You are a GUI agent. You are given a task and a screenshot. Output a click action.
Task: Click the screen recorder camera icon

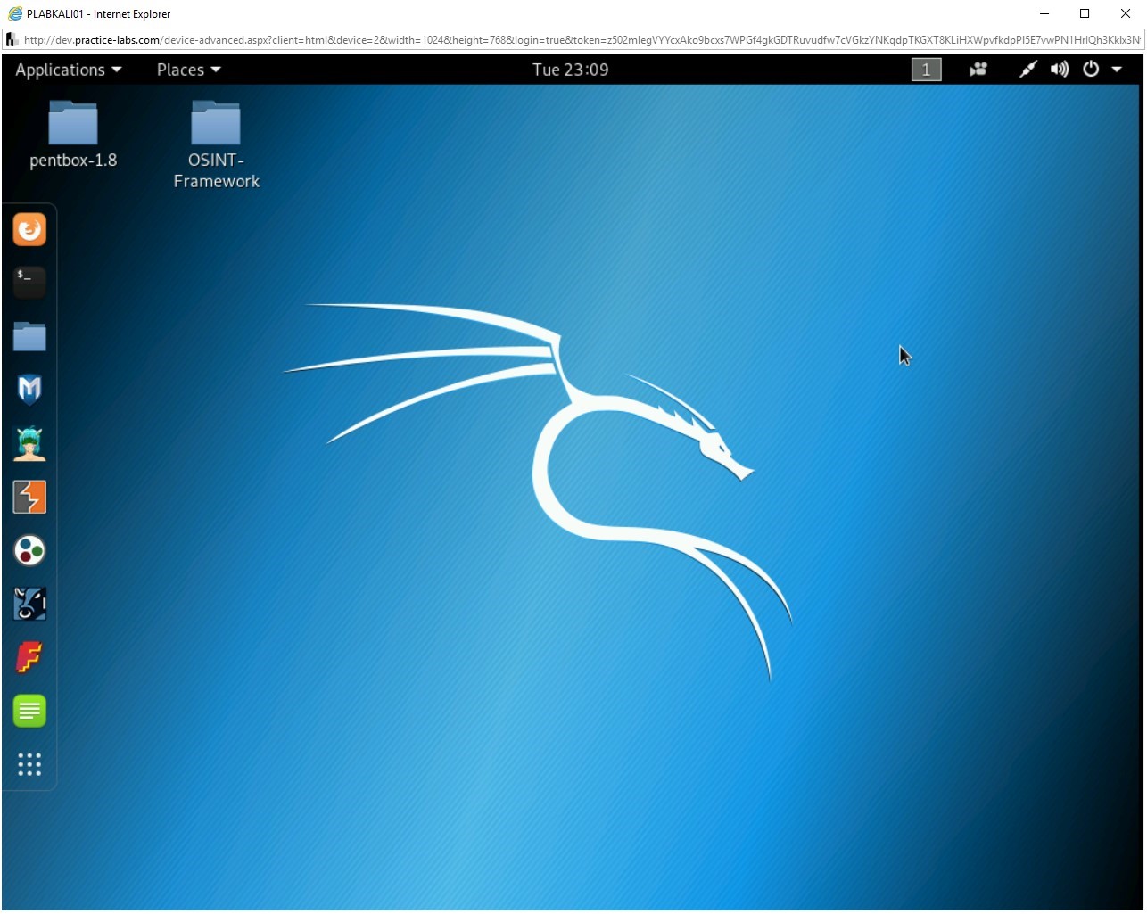point(978,69)
